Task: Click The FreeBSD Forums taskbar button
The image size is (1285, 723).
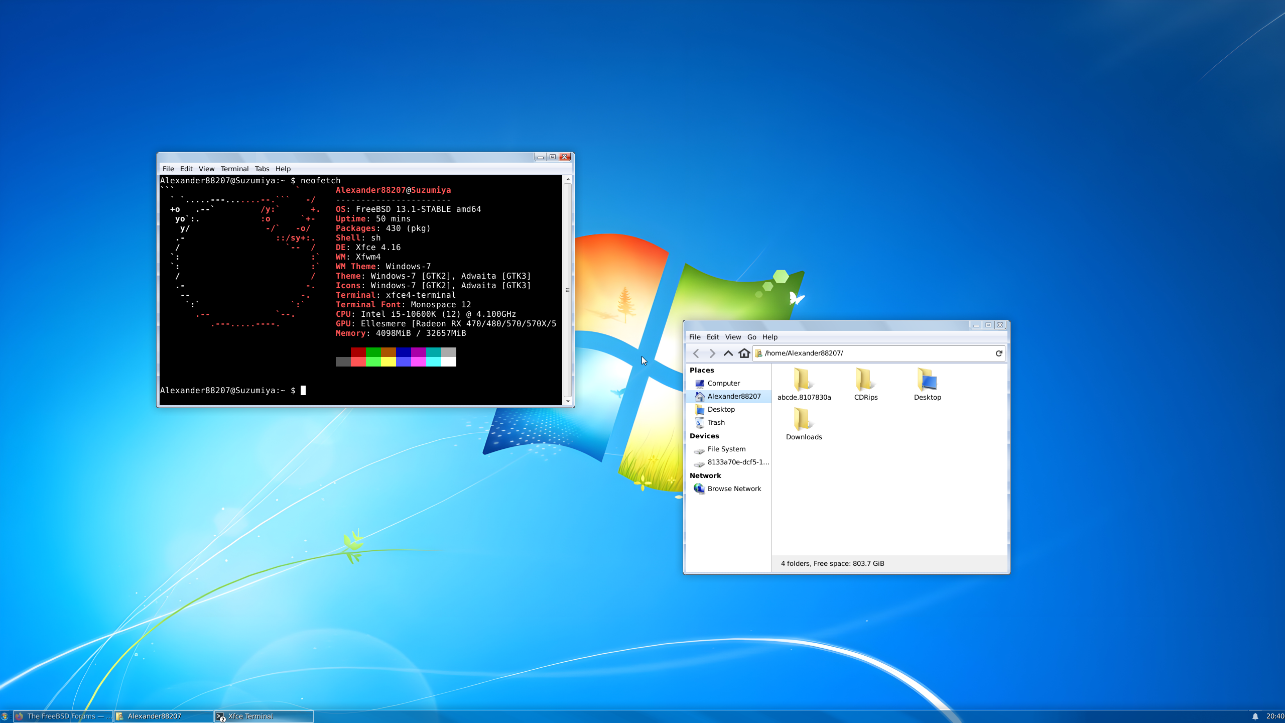Action: (63, 716)
